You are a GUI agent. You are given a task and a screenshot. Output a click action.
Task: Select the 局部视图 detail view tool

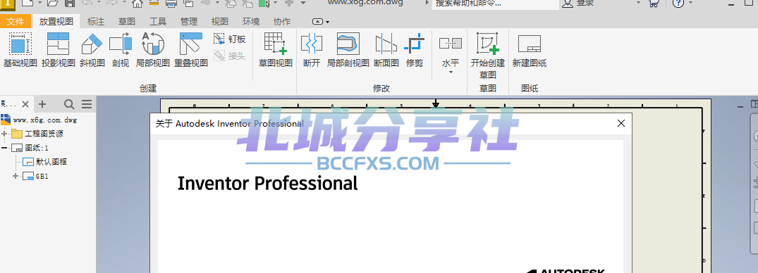[153, 50]
